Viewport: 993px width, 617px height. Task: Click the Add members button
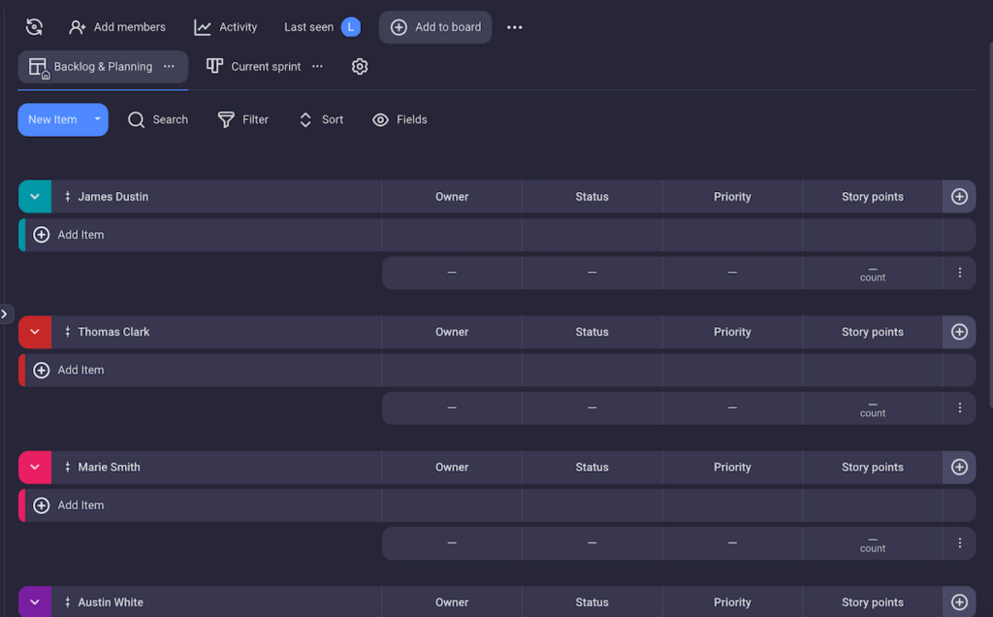117,27
